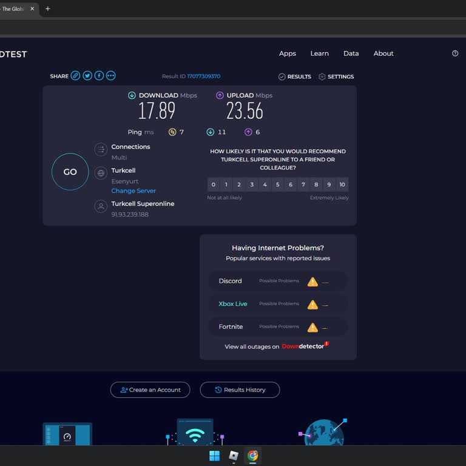Open Results History
This screenshot has width=466, height=466.
(240, 390)
